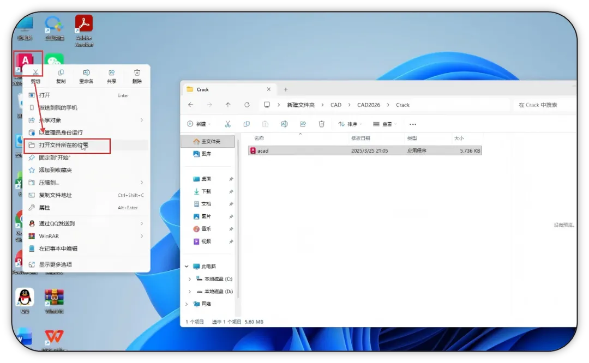Viewport: 589px width, 363px height.
Task: Open the 排序 sort dropdown
Action: pyautogui.click(x=350, y=124)
